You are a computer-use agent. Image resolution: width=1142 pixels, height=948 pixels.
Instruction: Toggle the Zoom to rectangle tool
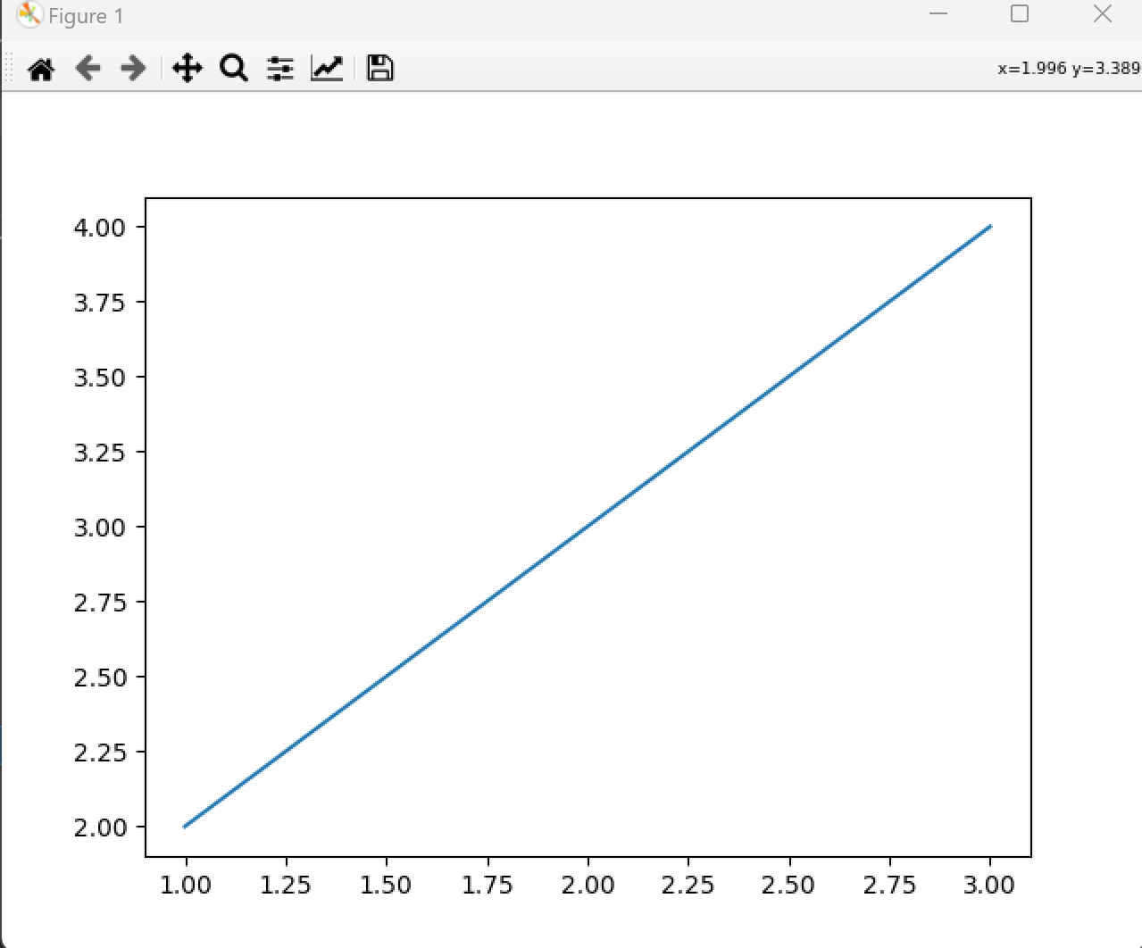point(234,68)
